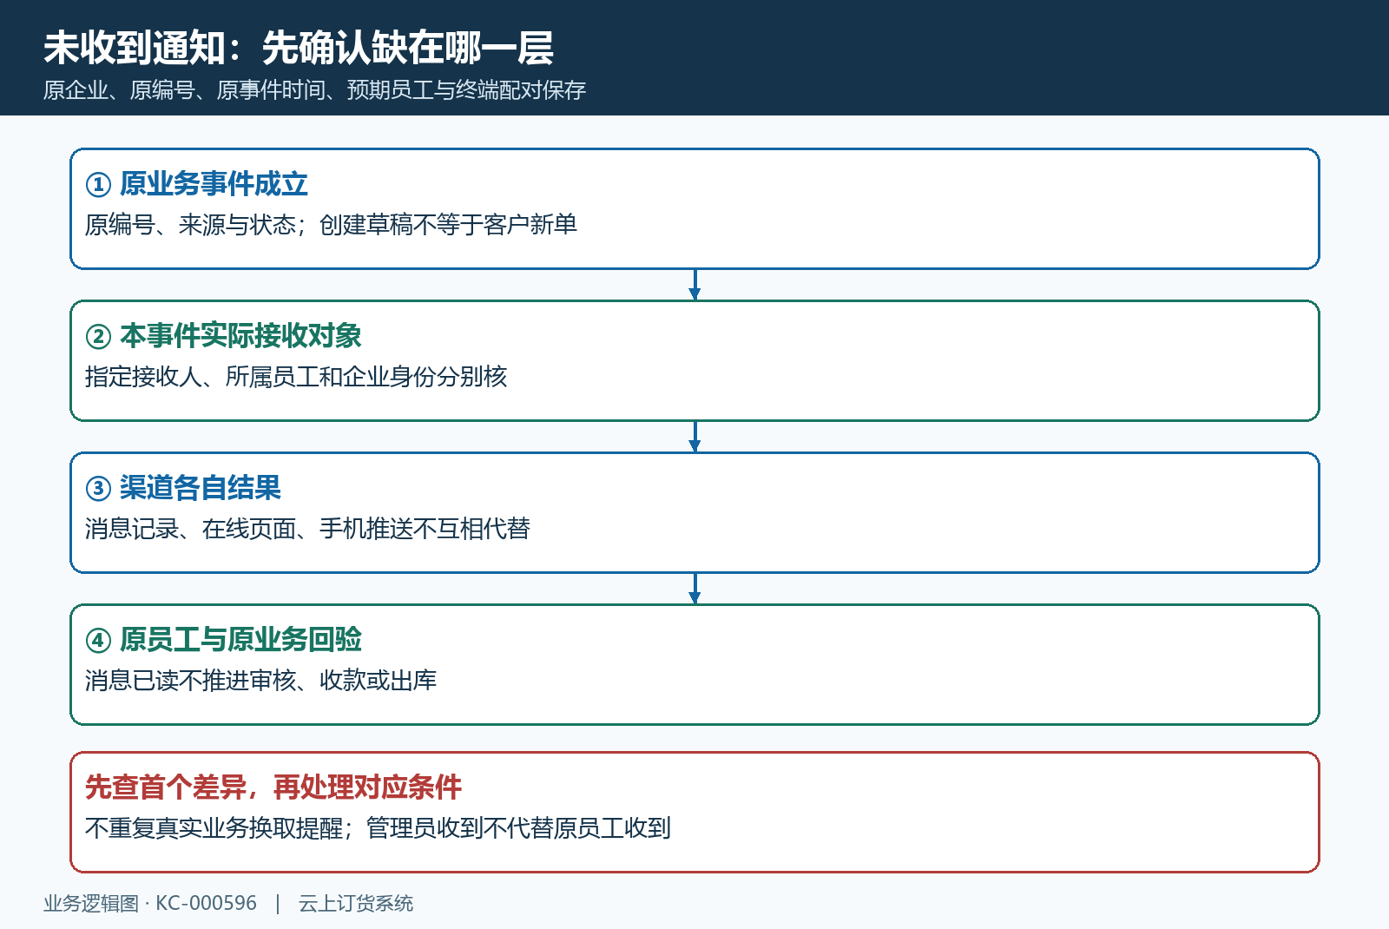The width and height of the screenshot is (1389, 929).
Task: Click the text 消息记录、在线页面、手机推送不互相代替
Action: 307,529
